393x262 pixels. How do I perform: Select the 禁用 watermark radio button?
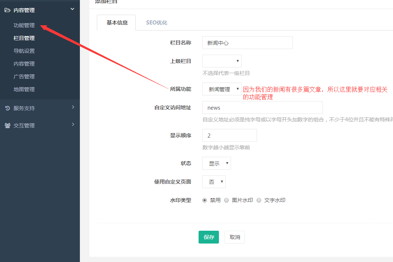pos(205,201)
